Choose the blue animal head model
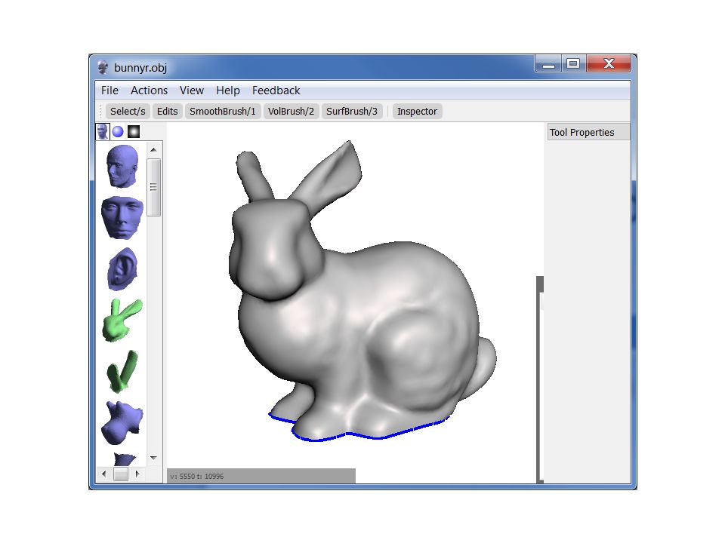The height and width of the screenshot is (543, 725). [122, 422]
